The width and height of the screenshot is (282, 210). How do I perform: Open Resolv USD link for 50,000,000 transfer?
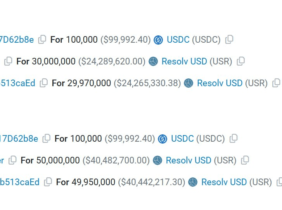[189, 160]
